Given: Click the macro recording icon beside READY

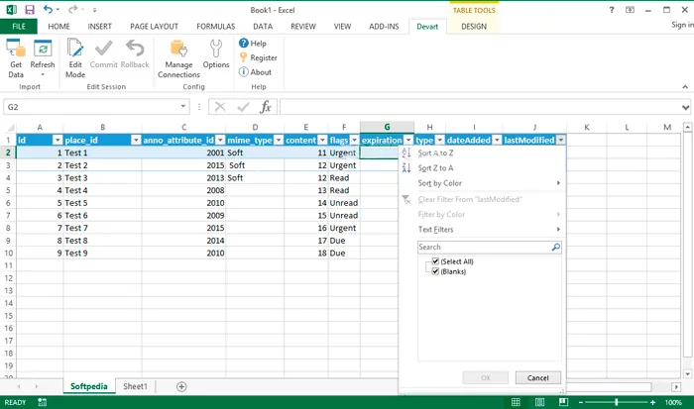Looking at the screenshot, I should click(42, 402).
